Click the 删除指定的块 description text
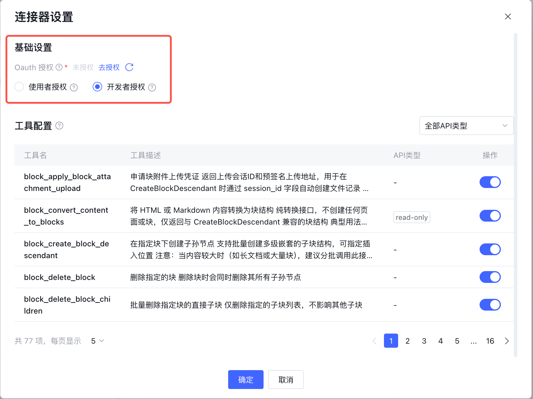This screenshot has height=399, width=533. [x=215, y=277]
